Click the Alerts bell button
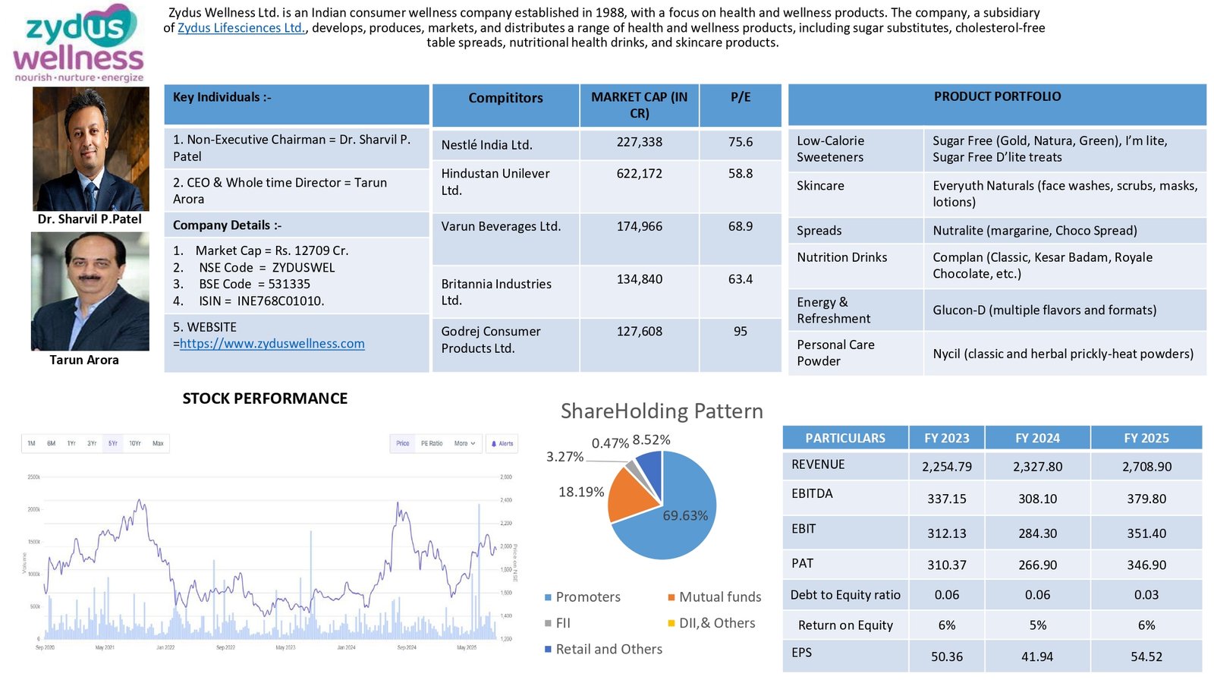The height and width of the screenshot is (683, 1214). (502, 443)
